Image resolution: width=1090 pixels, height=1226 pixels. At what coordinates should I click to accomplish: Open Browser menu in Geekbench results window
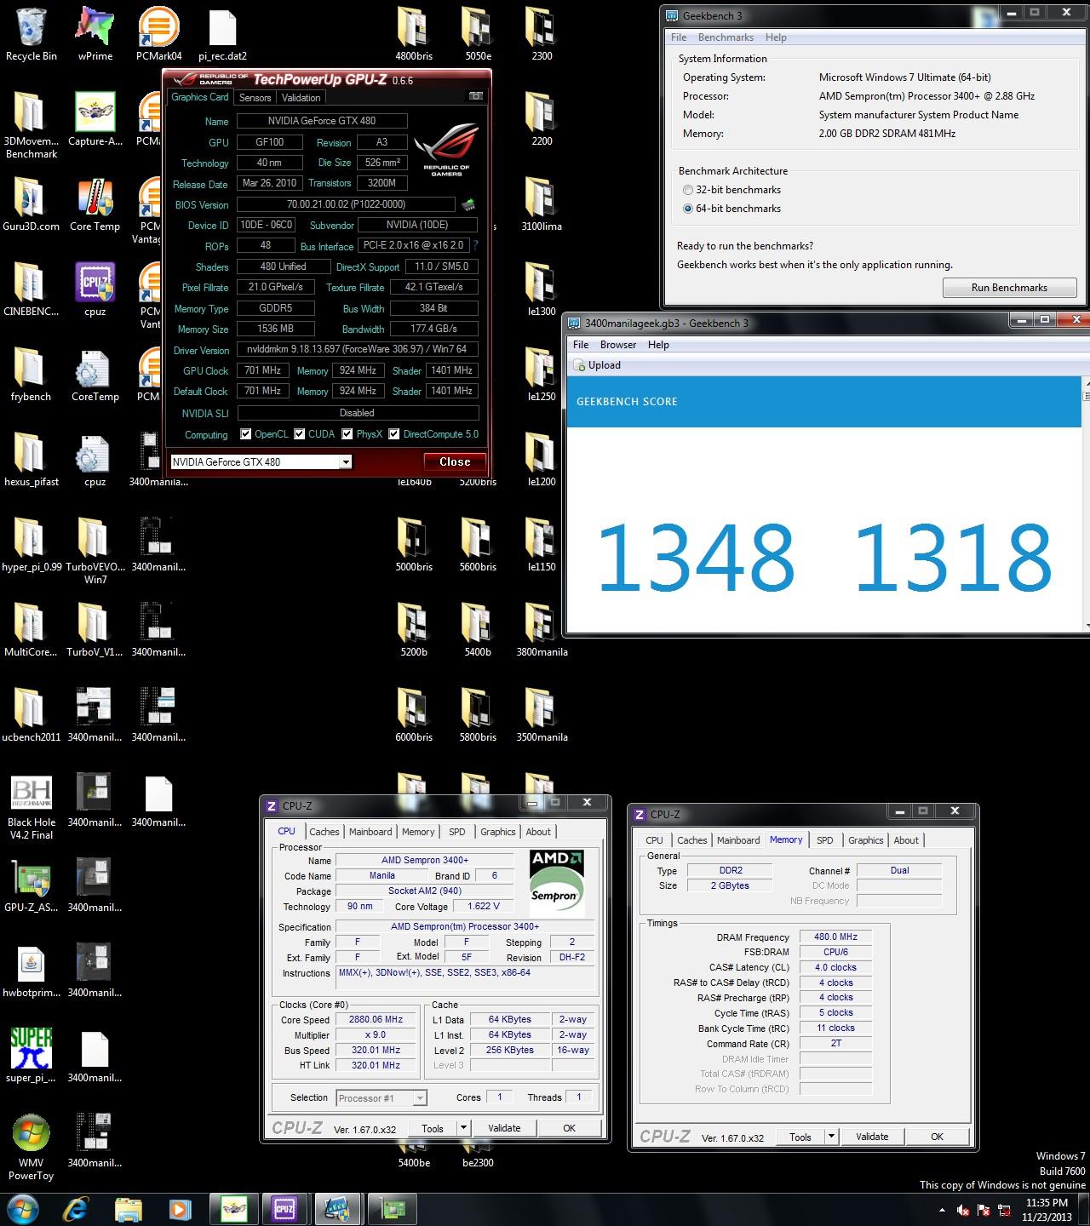[618, 345]
